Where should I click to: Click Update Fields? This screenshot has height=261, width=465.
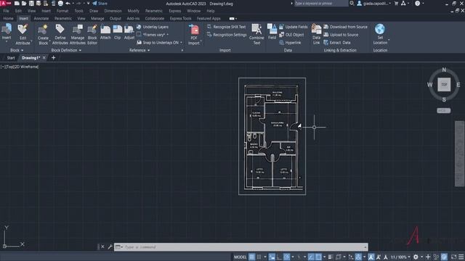(294, 27)
